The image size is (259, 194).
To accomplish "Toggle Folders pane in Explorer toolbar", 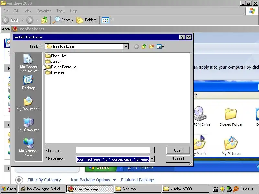I will (86, 20).
